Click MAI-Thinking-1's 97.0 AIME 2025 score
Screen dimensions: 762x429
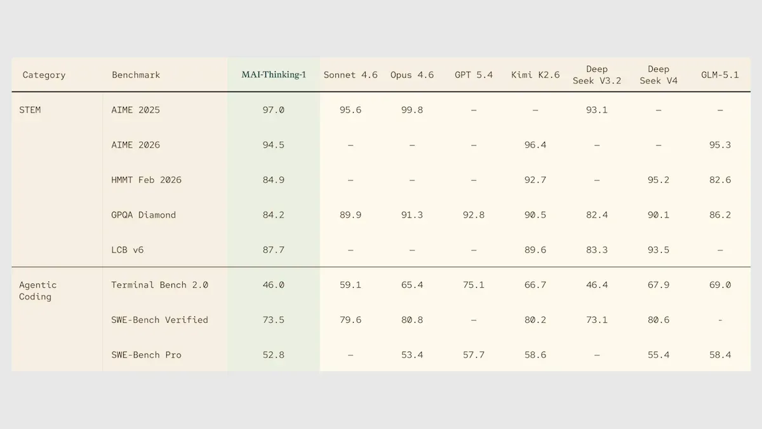(274, 110)
